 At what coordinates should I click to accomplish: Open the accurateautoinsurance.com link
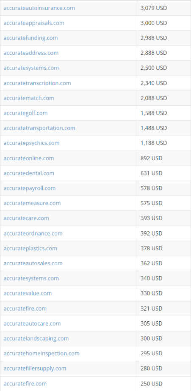click(39, 8)
